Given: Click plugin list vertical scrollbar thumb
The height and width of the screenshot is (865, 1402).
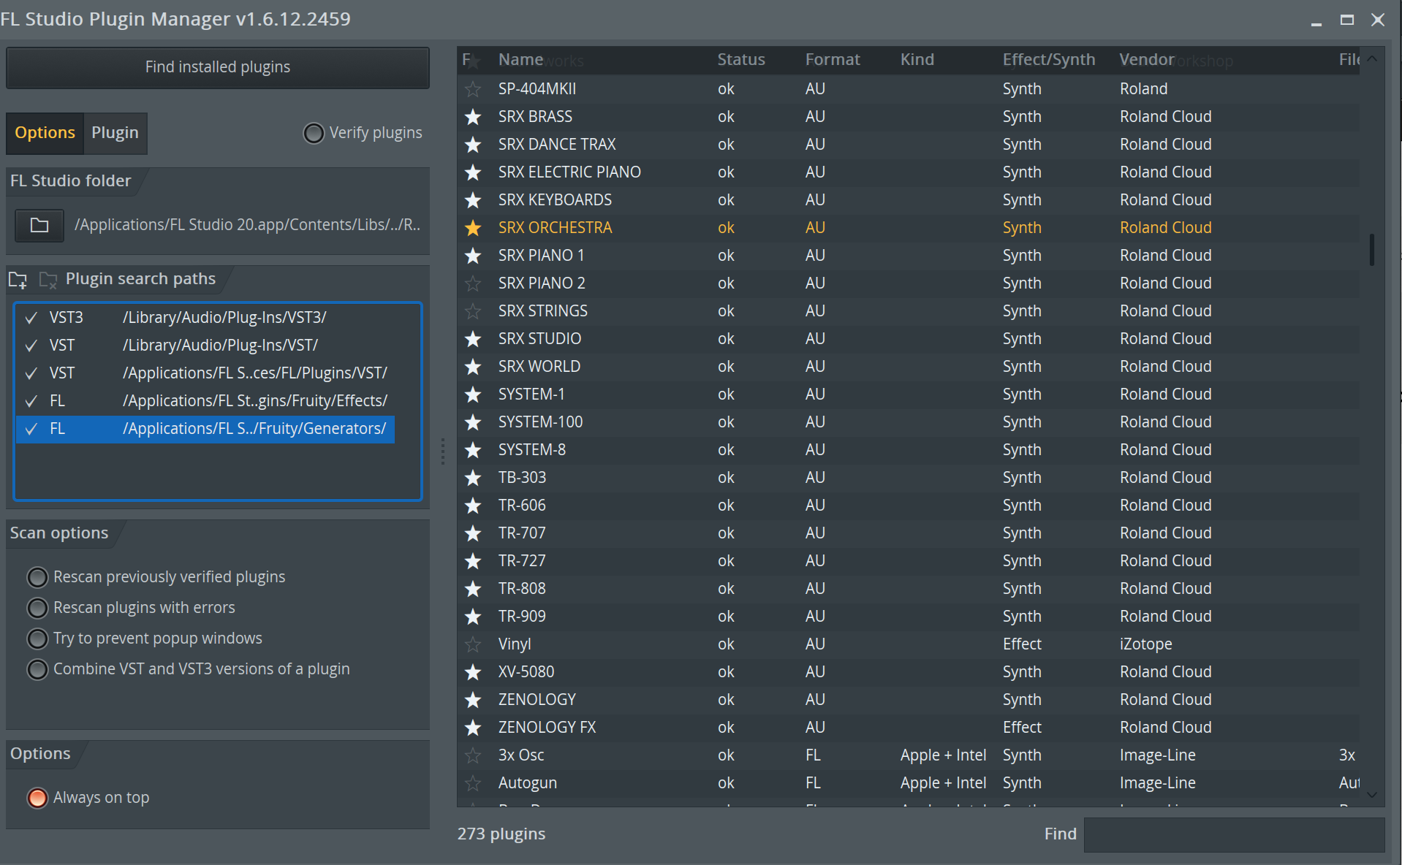Looking at the screenshot, I should [1372, 250].
